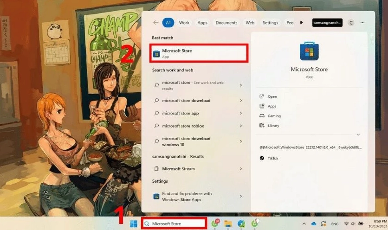Click the Gaming controller icon
The height and width of the screenshot is (230, 388).
pos(262,115)
